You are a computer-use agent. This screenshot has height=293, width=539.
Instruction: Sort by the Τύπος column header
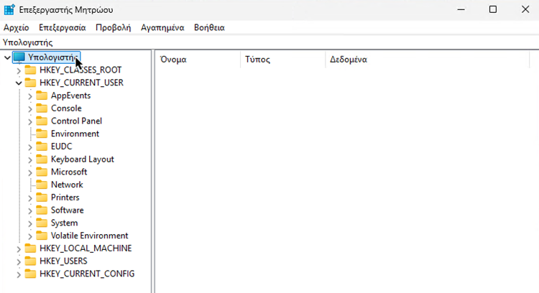(283, 60)
